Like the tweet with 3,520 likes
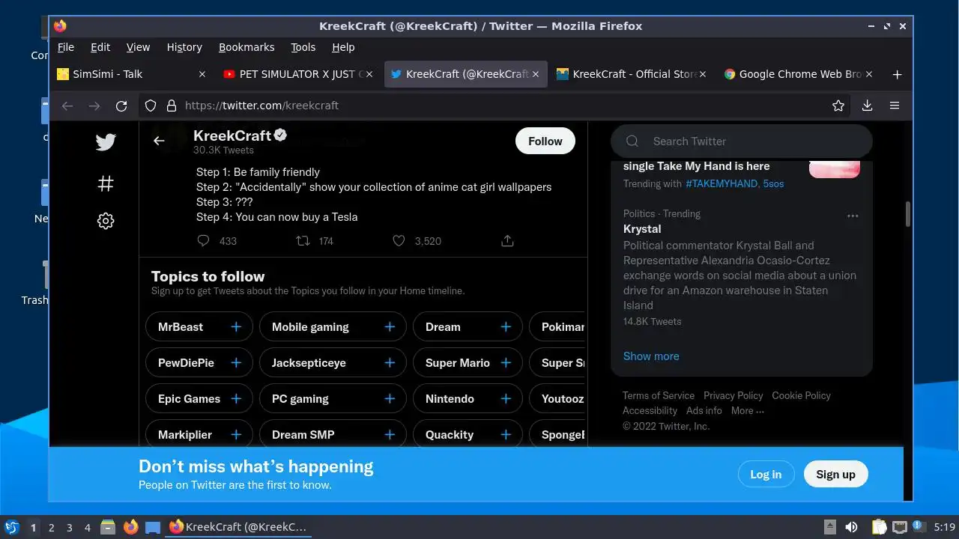Screen dimensions: 959x539 point(399,240)
